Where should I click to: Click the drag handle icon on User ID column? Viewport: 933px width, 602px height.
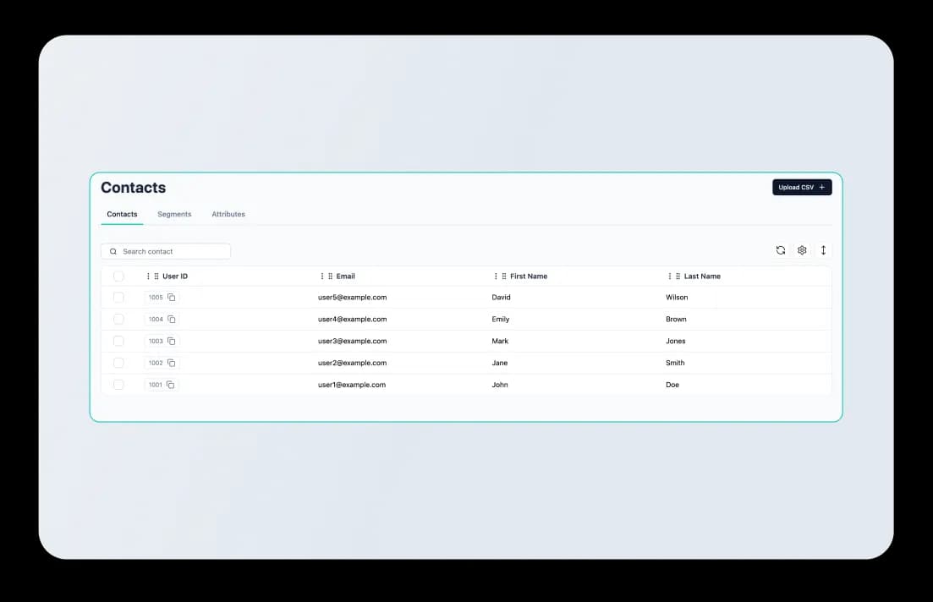tap(157, 276)
